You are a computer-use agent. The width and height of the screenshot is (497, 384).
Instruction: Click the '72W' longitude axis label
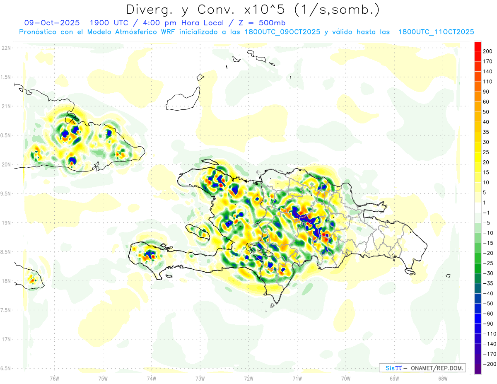(248, 378)
